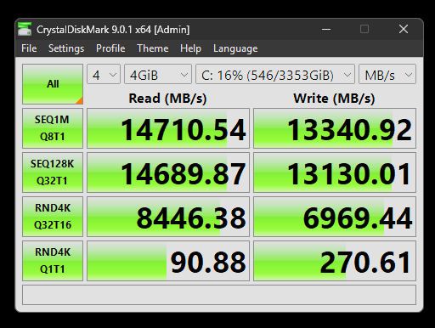Click the SEQ1M write result 13340.92
Image resolution: width=435 pixels, height=328 pixels.
click(x=335, y=128)
